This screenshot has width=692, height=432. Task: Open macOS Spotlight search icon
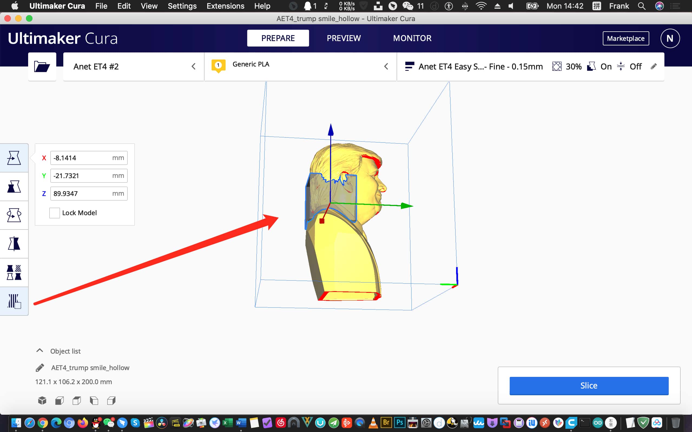point(642,6)
